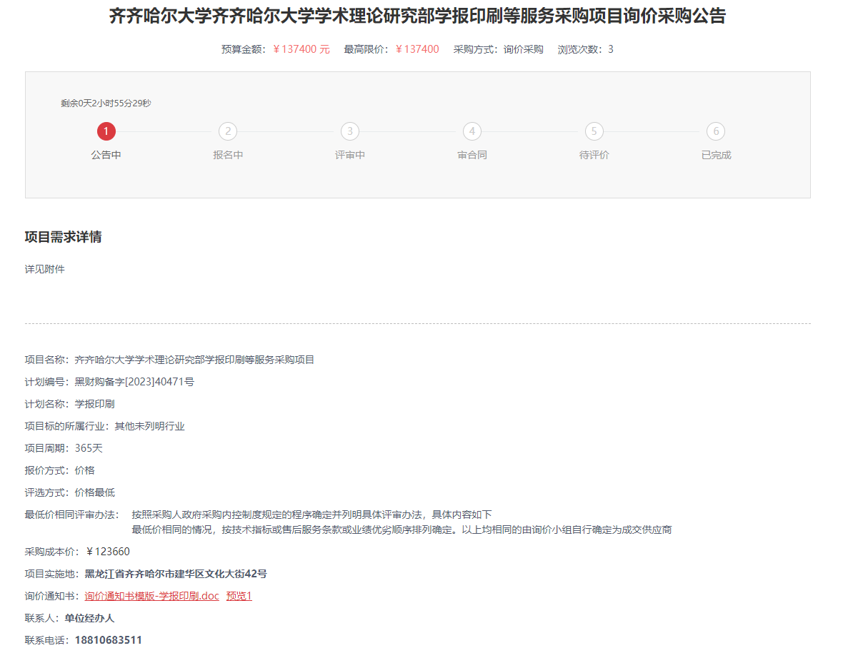Select the step 5 circle icon
Screen dimensions: 843x648
click(x=594, y=131)
